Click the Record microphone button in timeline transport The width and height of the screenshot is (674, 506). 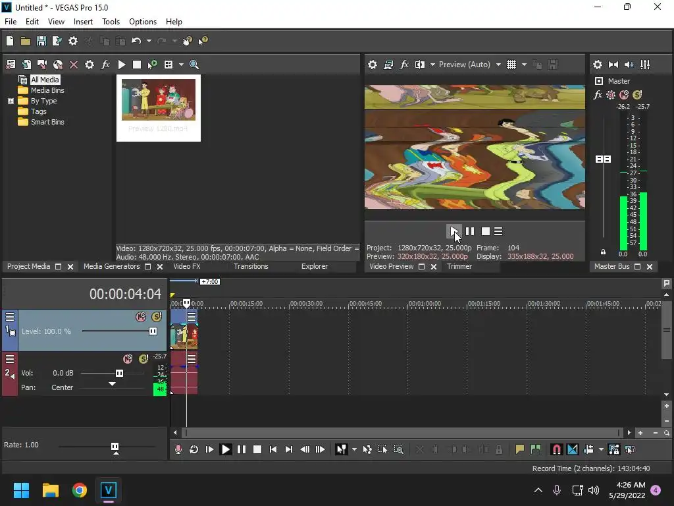(178, 449)
